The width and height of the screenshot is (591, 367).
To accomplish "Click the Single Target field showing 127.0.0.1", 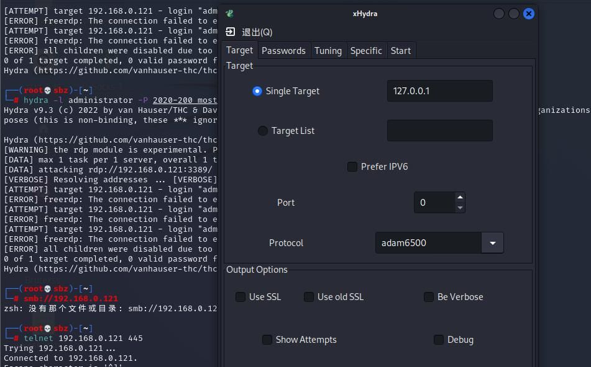I will [x=439, y=91].
